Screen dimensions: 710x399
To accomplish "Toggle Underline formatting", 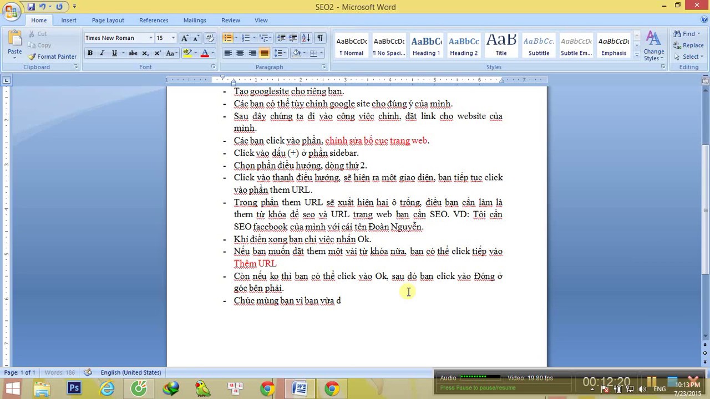I will (x=114, y=53).
